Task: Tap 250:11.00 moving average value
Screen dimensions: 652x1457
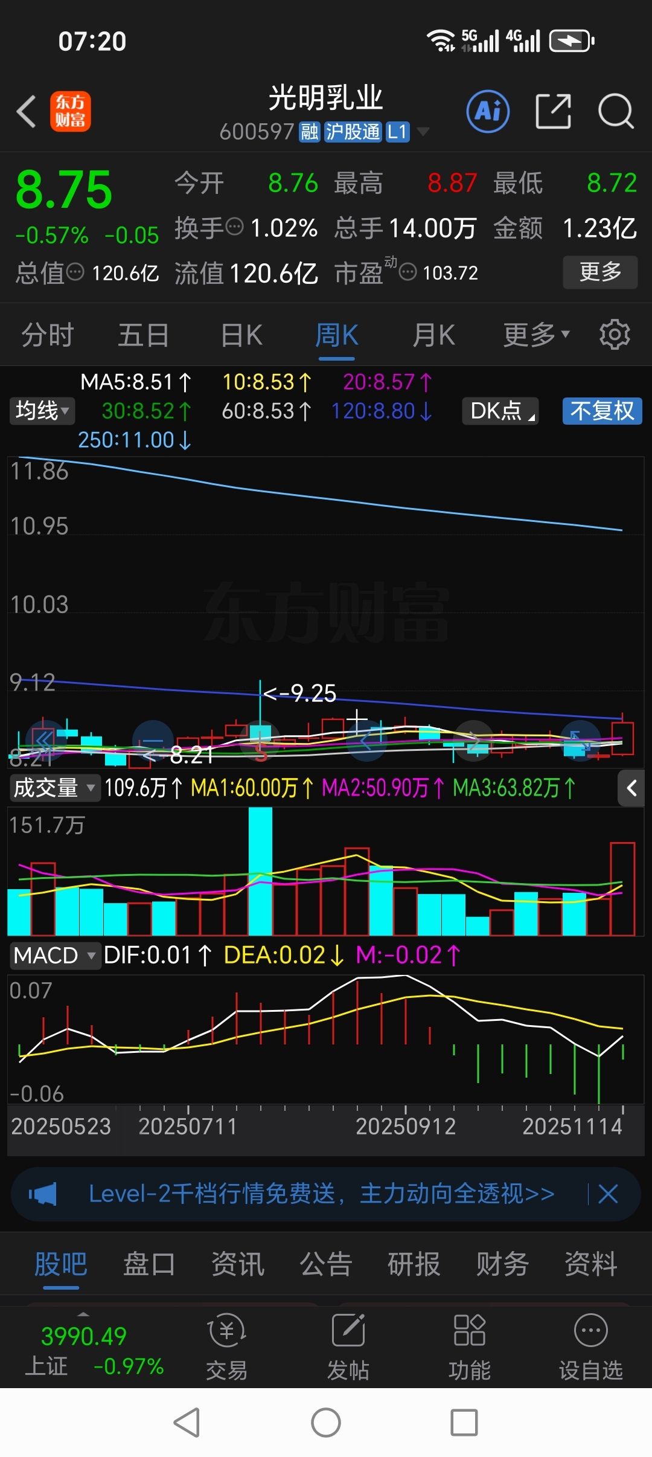Action: [x=134, y=440]
